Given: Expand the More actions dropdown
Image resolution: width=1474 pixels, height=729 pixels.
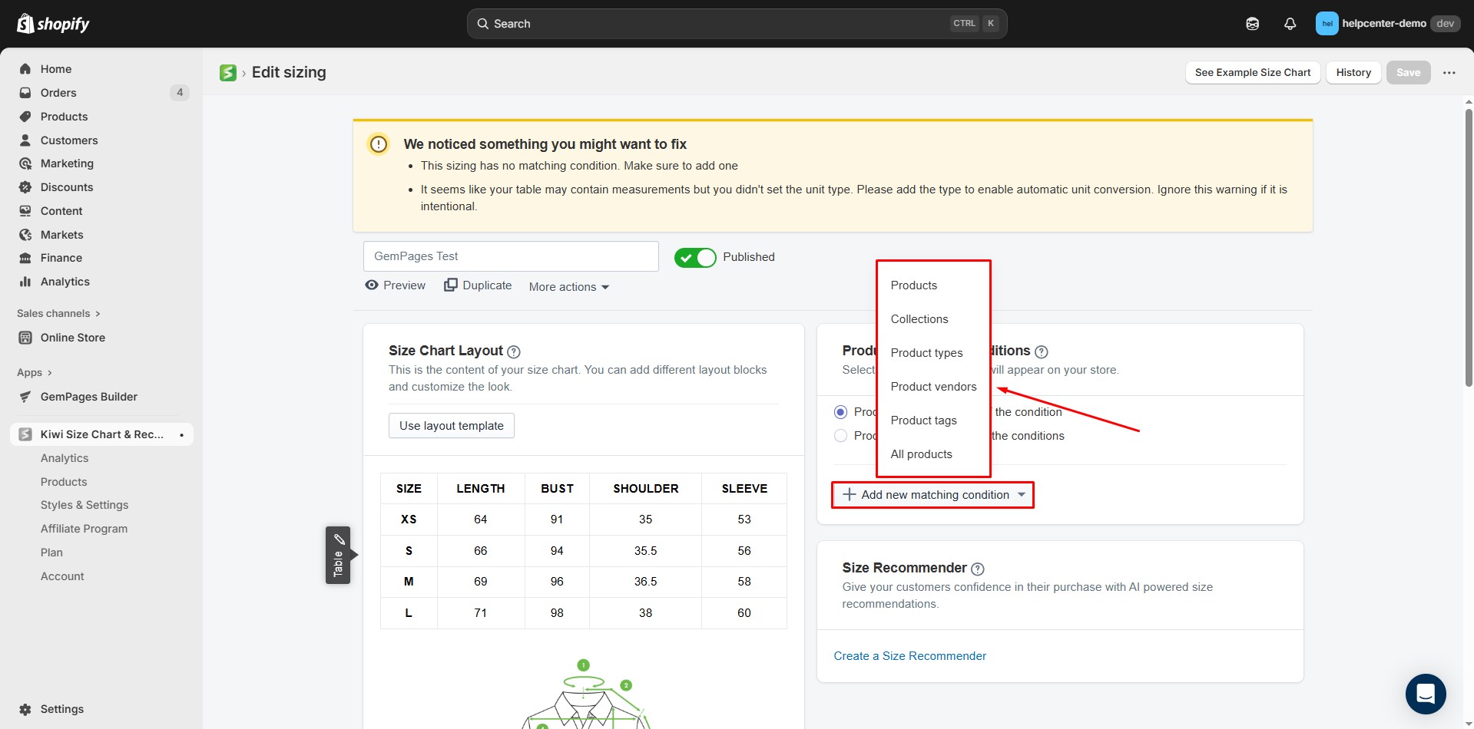Looking at the screenshot, I should pyautogui.click(x=568, y=287).
